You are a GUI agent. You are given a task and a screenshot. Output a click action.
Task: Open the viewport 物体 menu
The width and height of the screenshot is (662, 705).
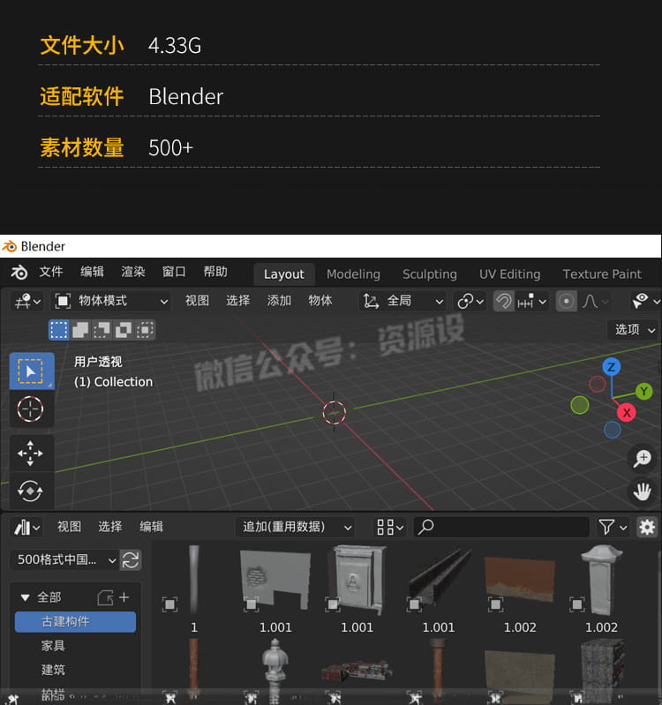coord(320,301)
